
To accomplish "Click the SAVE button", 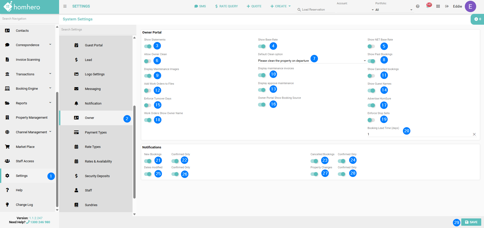I will [471, 222].
